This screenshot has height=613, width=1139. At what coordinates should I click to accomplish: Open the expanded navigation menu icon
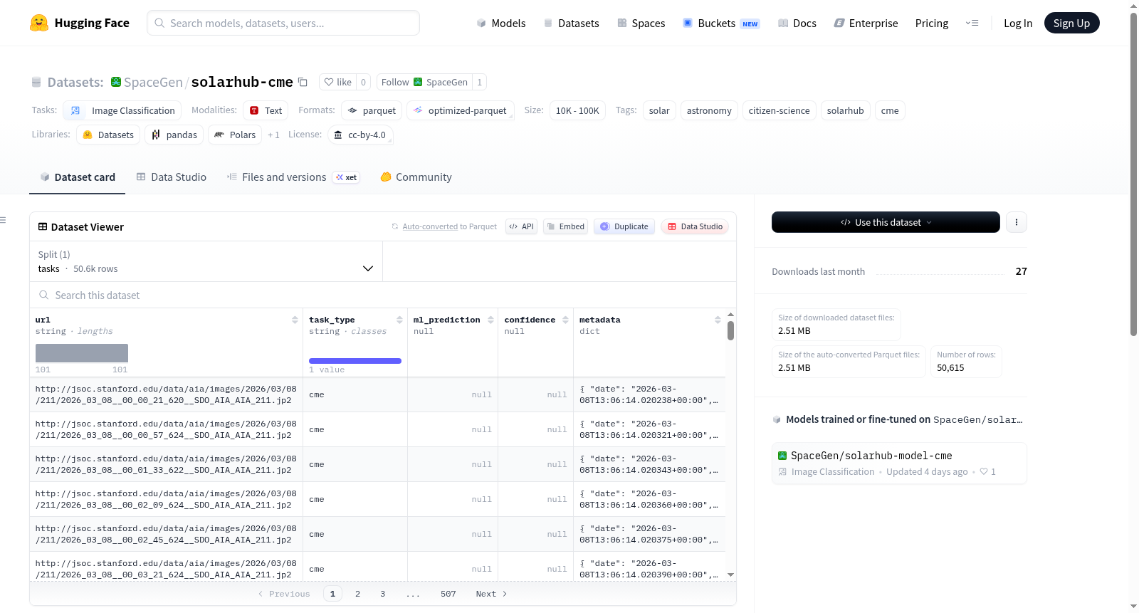972,23
